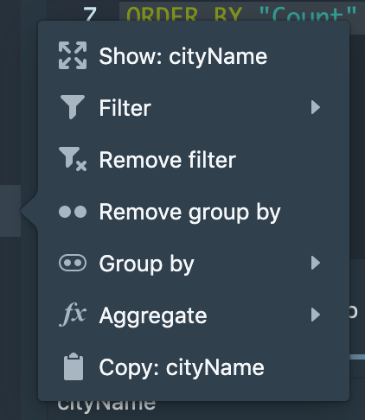
Task: Click the clipboard icon for Copy: cityName
Action: coord(74,366)
